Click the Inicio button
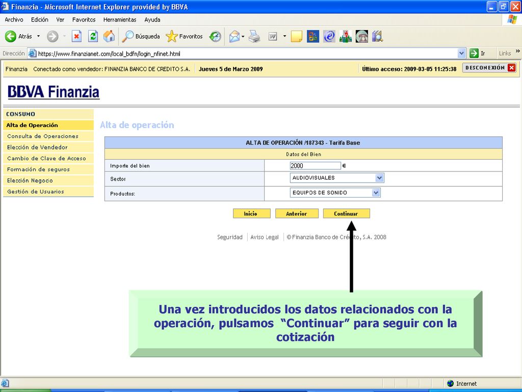This screenshot has height=392, width=522. point(251,214)
